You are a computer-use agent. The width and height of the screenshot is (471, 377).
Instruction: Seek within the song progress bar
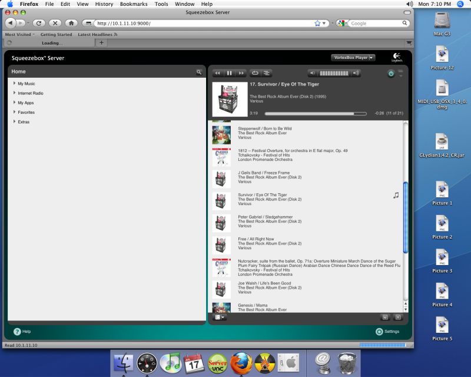[x=316, y=114]
